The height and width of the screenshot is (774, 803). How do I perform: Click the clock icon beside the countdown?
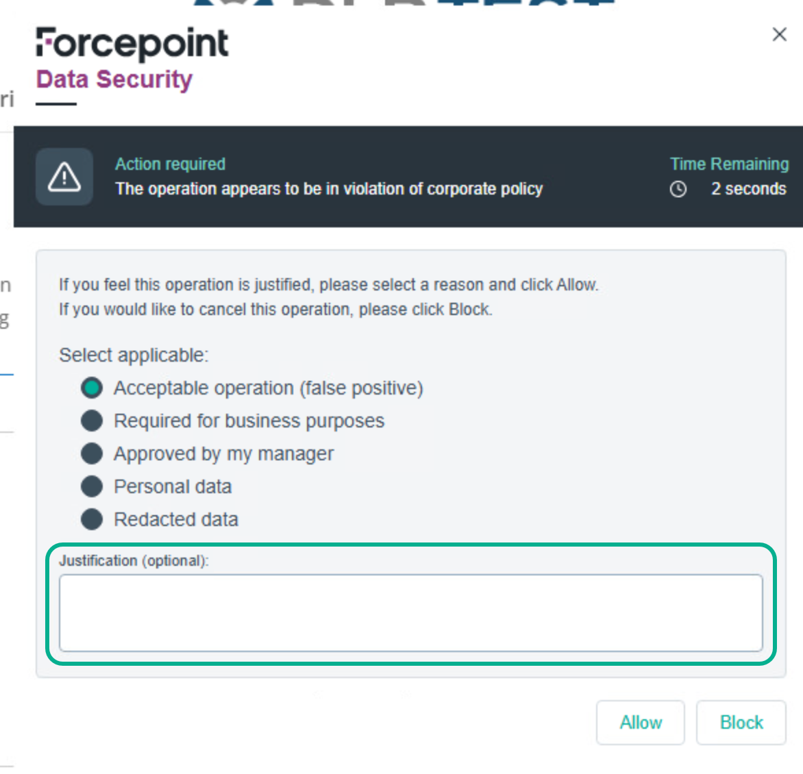point(678,189)
